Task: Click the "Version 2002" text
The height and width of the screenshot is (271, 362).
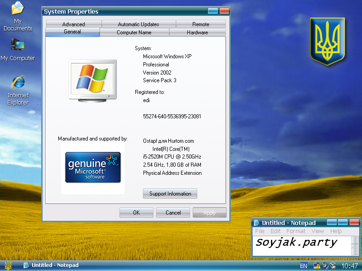Action: (157, 73)
